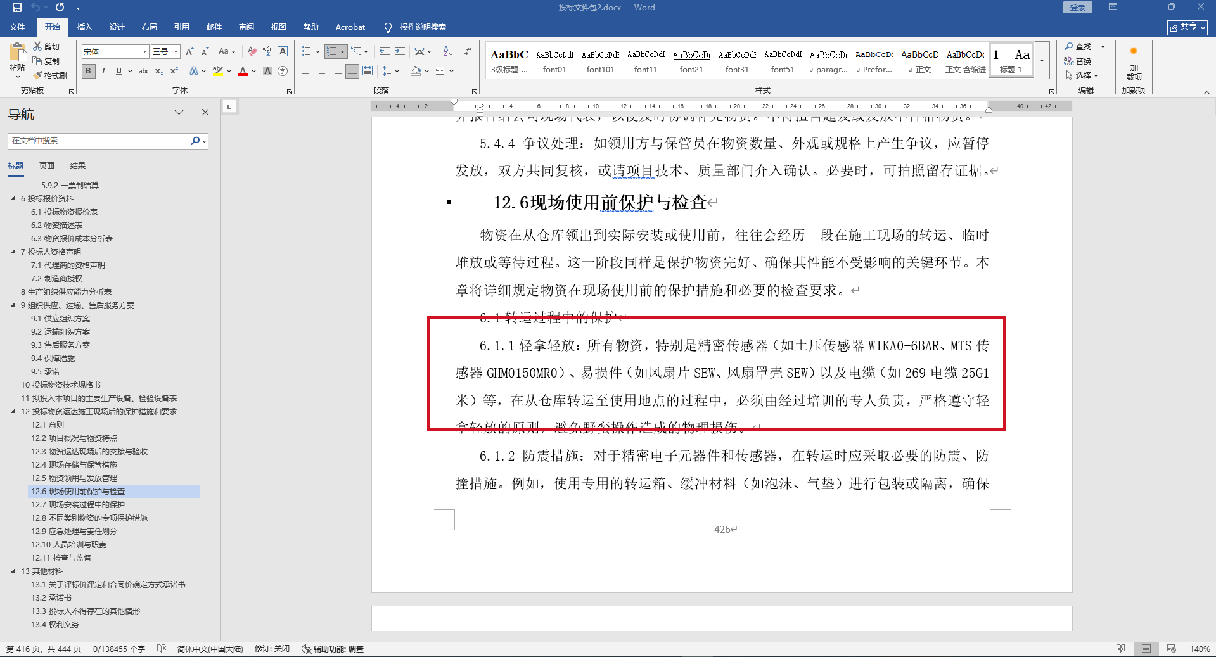Viewport: 1216px width, 657px height.
Task: Align paragraph text to the left
Action: (307, 71)
